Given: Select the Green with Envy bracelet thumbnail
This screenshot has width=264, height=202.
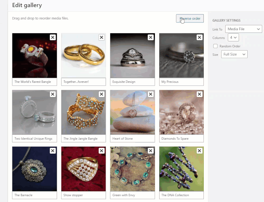Looking at the screenshot, I should click(132, 169).
